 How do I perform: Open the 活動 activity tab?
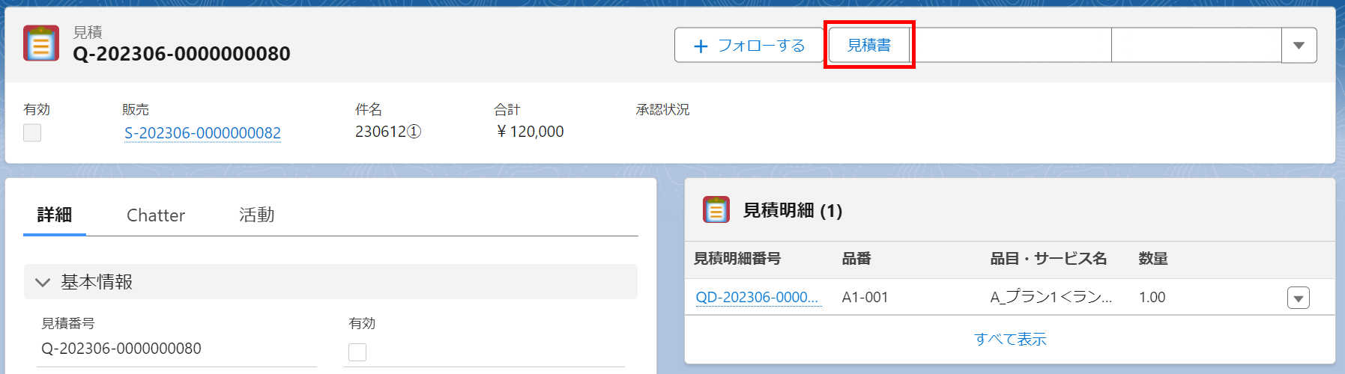(x=256, y=215)
